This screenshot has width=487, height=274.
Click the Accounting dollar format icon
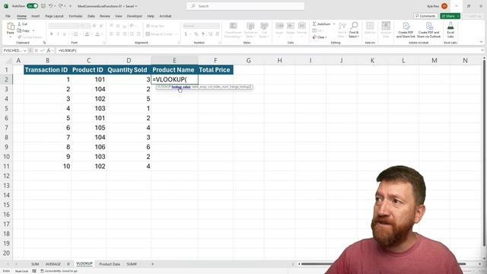[186, 33]
